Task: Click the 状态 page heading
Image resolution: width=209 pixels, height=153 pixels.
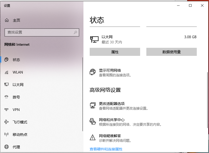Action: (97, 20)
